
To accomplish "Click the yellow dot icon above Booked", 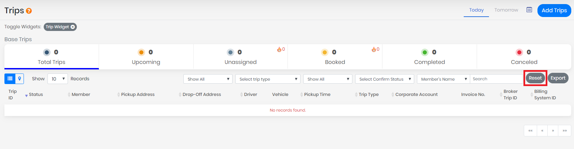I will [x=325, y=52].
